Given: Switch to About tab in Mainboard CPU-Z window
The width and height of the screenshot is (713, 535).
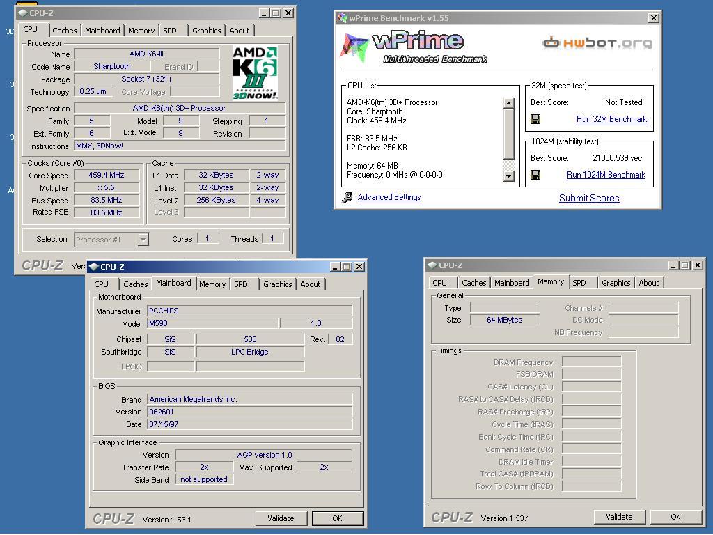Looking at the screenshot, I should [311, 284].
